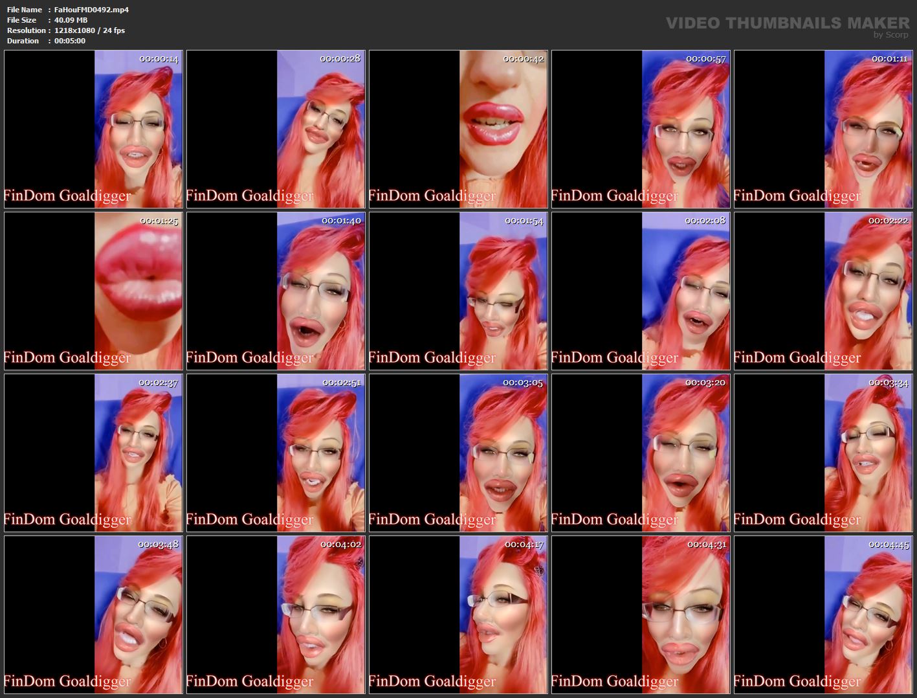Viewport: 917px width, 698px height.
Task: Open the thumbnail stamped 00:04:31
Action: (641, 615)
